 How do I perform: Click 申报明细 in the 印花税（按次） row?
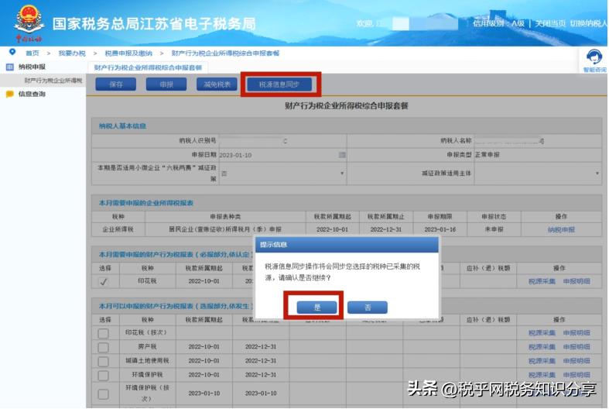click(x=576, y=333)
